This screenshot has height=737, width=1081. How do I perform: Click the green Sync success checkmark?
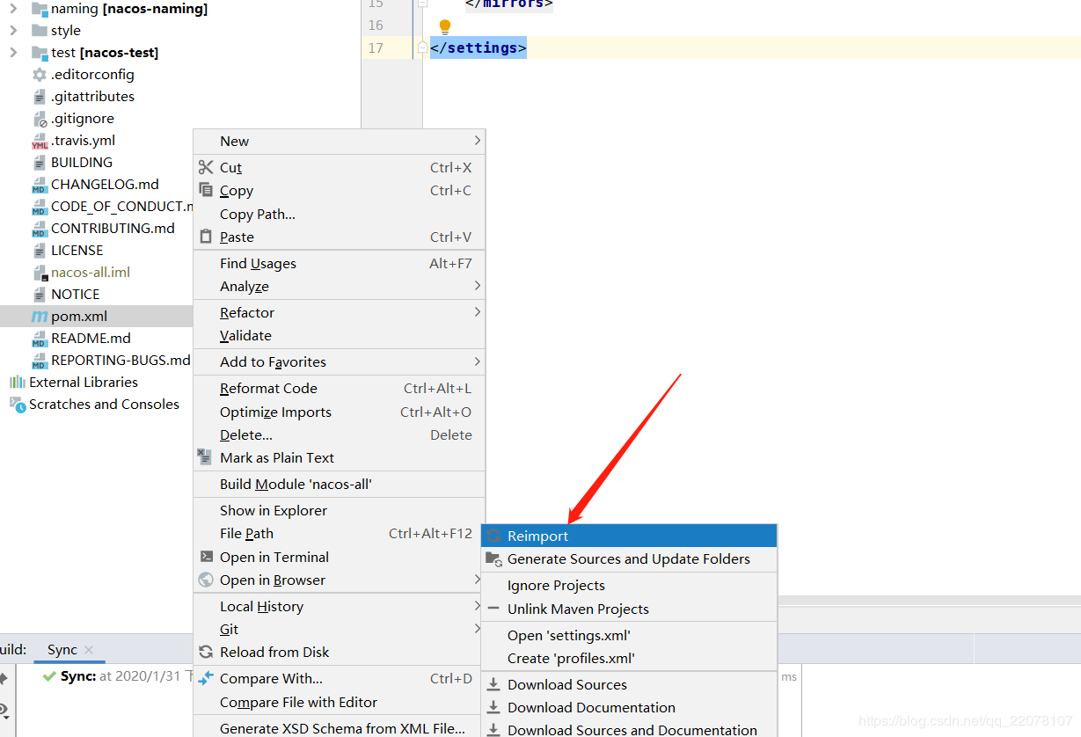pyautogui.click(x=49, y=676)
